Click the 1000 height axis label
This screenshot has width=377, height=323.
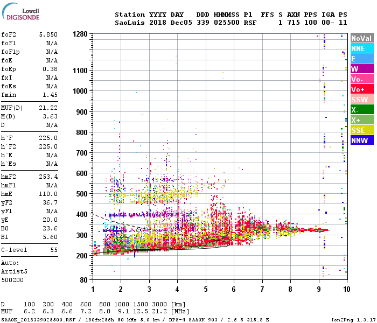(80, 91)
